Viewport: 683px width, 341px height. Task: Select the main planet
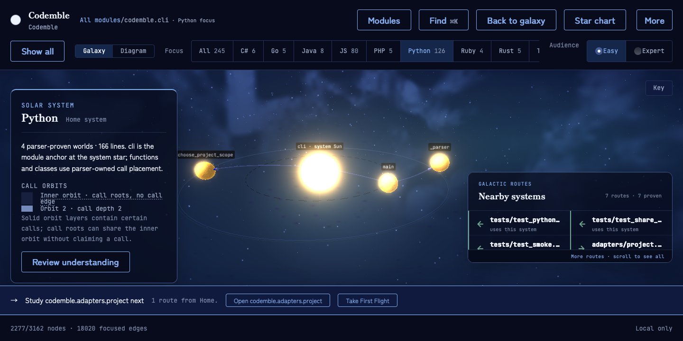tap(388, 183)
